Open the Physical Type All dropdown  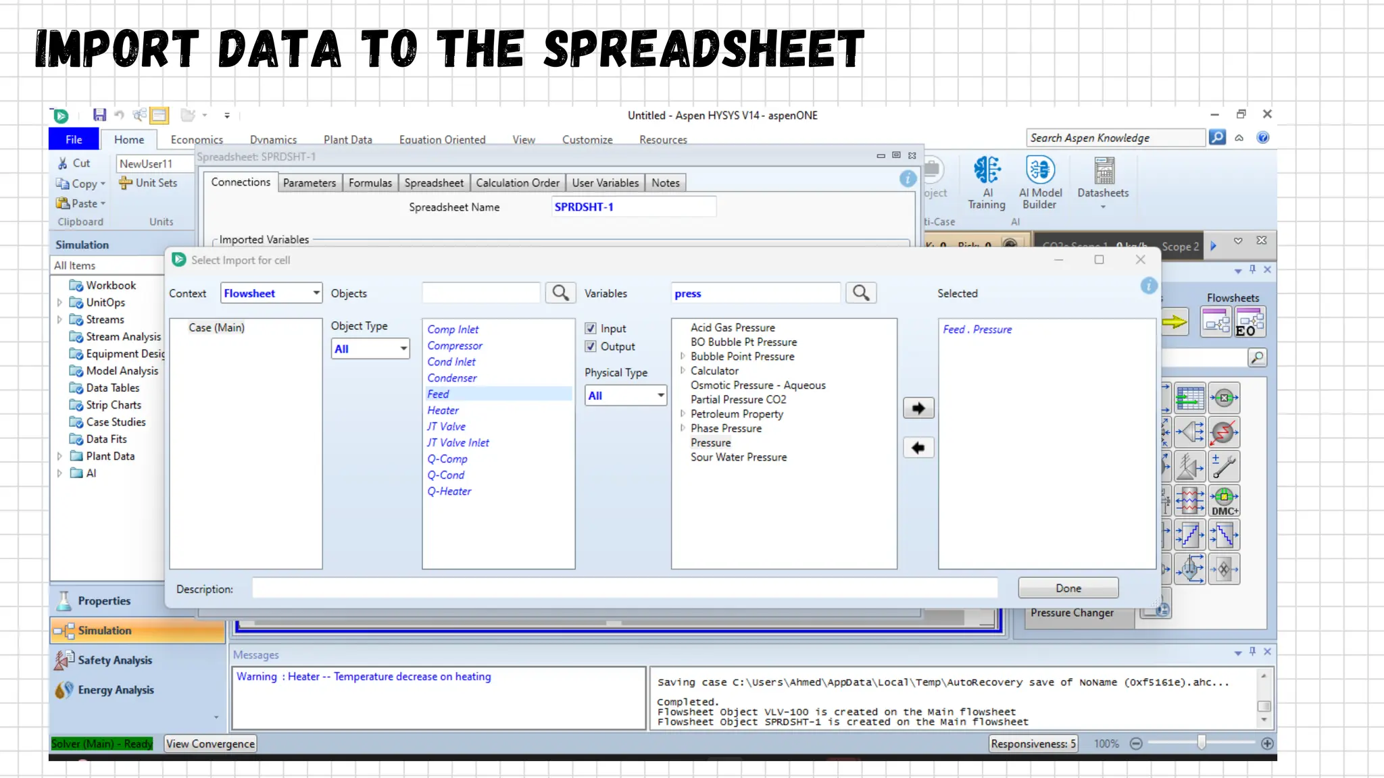pyautogui.click(x=626, y=395)
